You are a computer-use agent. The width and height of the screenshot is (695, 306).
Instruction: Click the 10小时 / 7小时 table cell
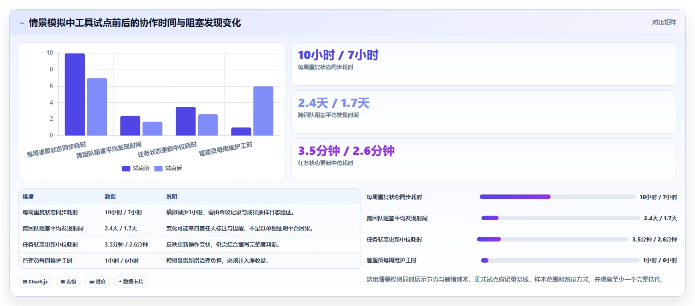point(123,212)
